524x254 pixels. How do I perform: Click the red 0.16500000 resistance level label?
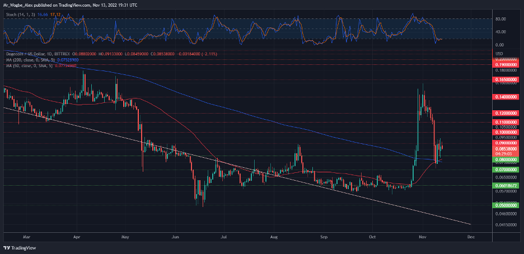point(506,80)
